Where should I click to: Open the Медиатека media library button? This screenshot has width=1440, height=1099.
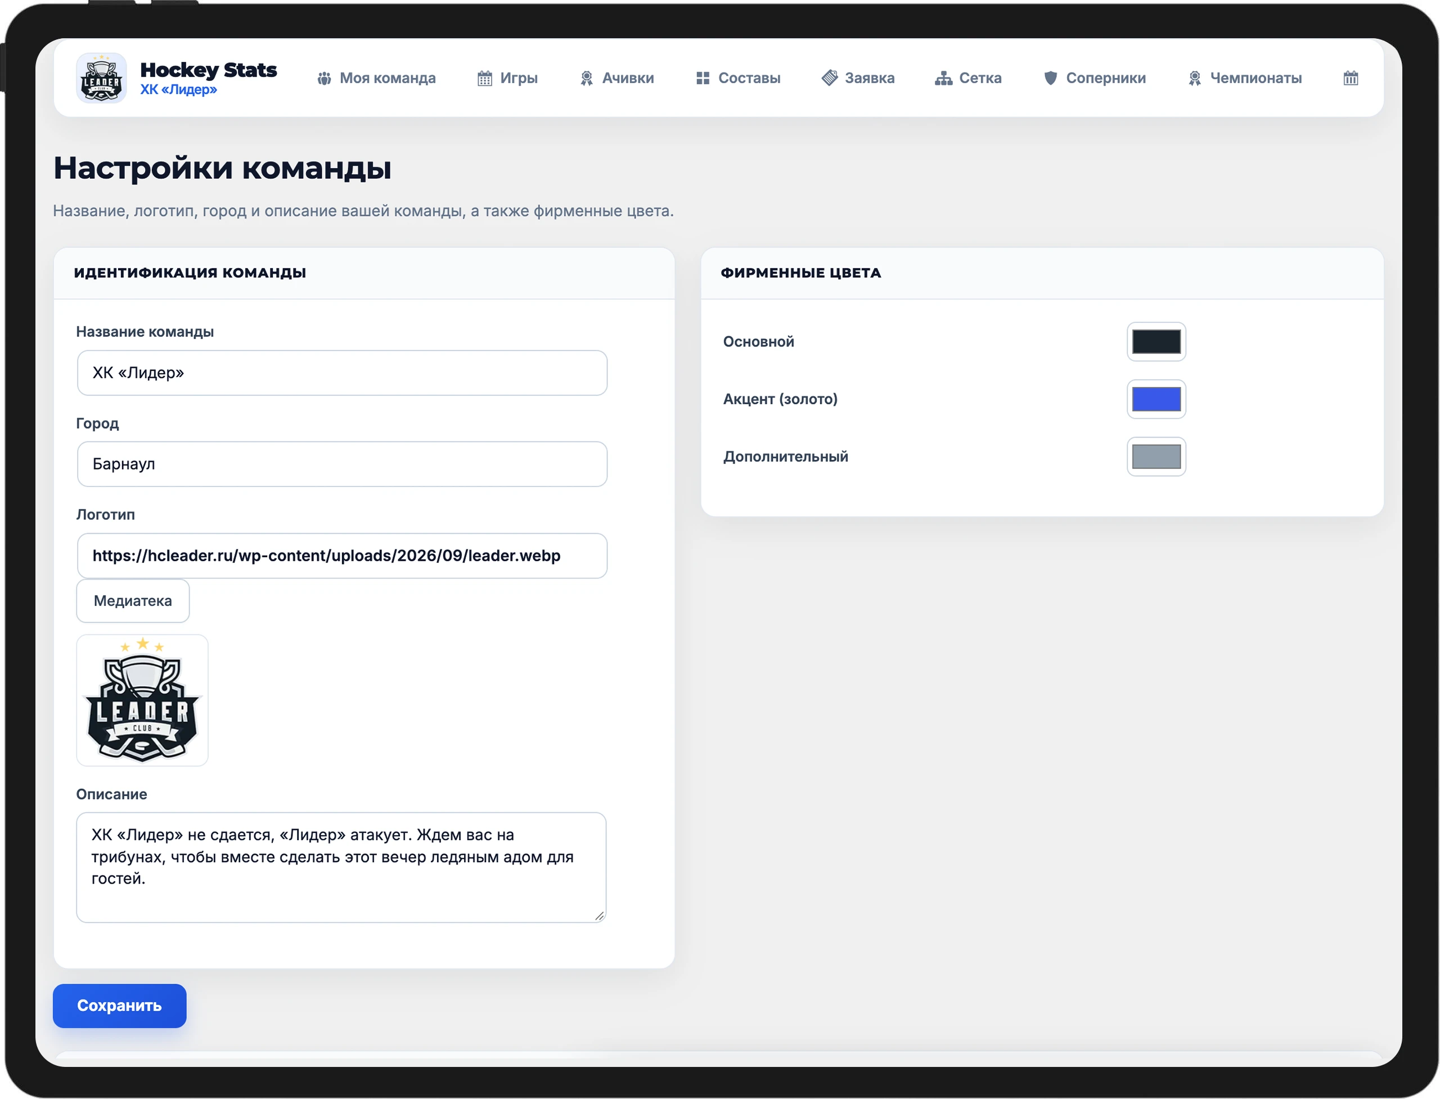[133, 601]
